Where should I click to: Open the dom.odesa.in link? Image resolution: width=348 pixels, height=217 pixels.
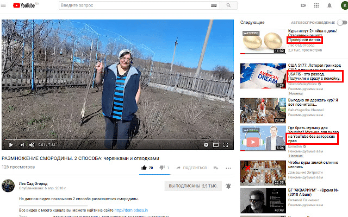[131, 210]
